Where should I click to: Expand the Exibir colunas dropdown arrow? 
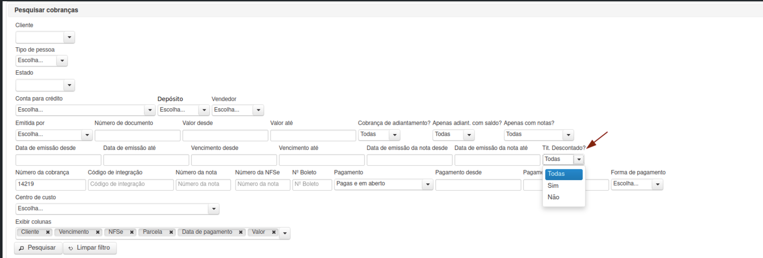(285, 233)
